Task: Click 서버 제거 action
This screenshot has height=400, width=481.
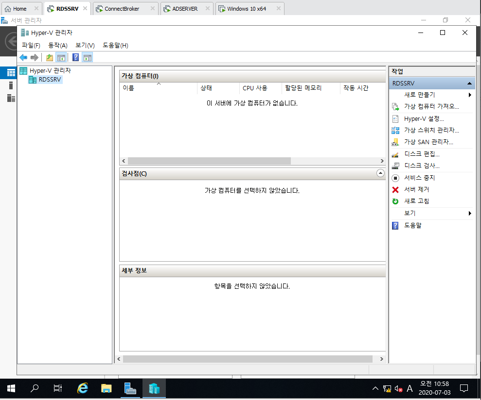Action: [416, 190]
